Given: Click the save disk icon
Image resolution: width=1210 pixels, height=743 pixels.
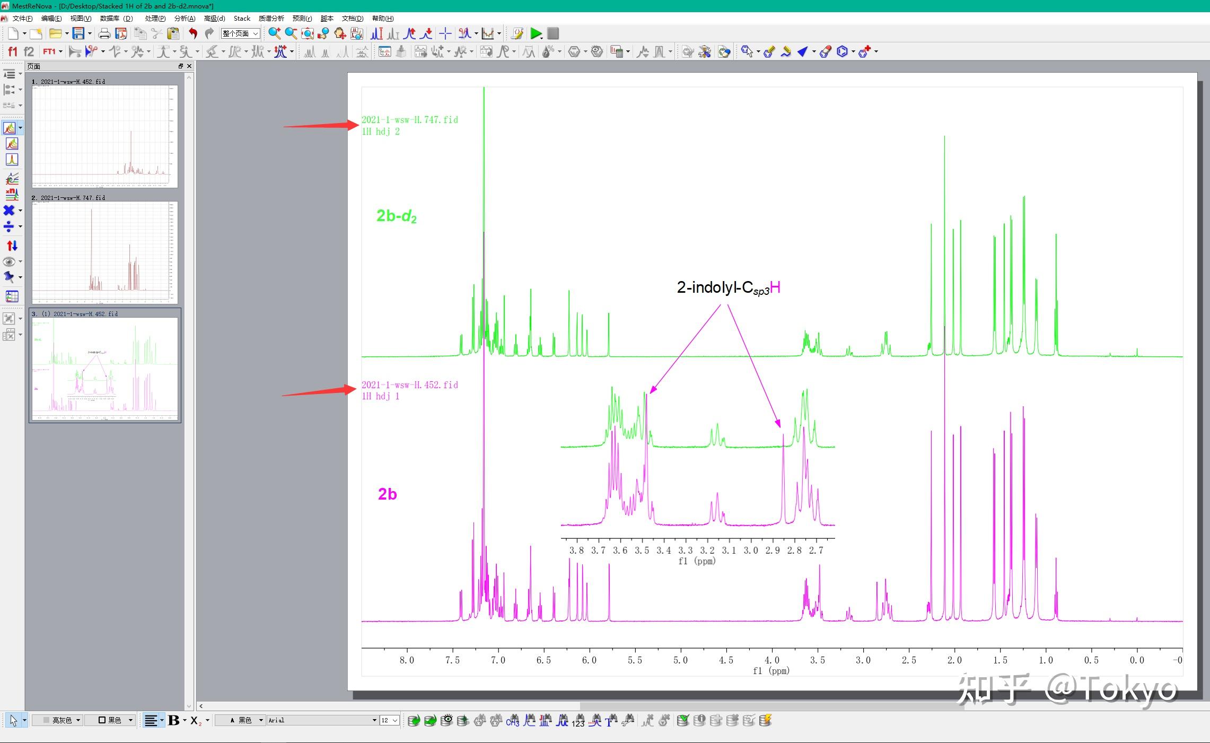Looking at the screenshot, I should (x=78, y=33).
